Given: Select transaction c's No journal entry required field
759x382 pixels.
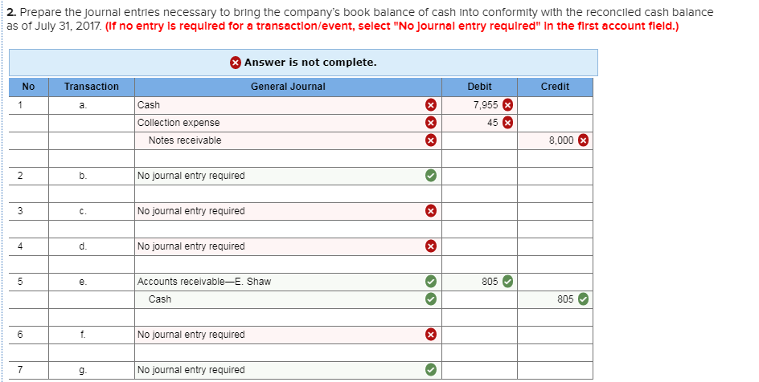Looking at the screenshot, I should [x=288, y=211].
